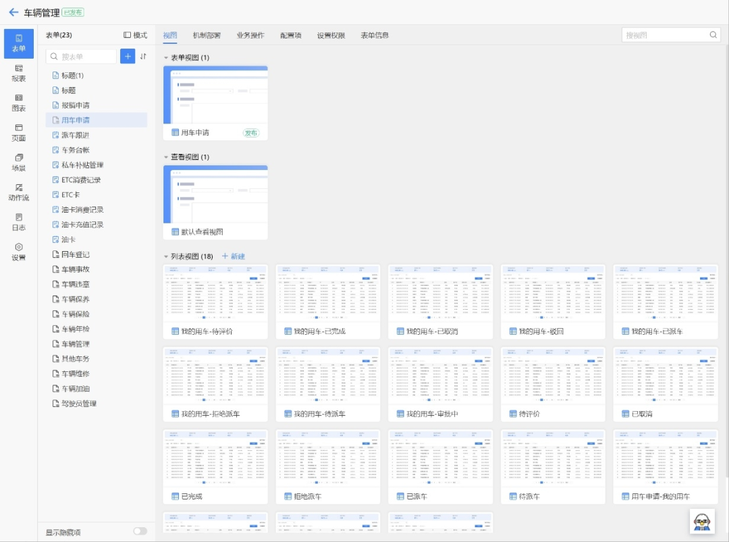Collapse the 列表视图 (18) section
729x542 pixels.
point(166,256)
